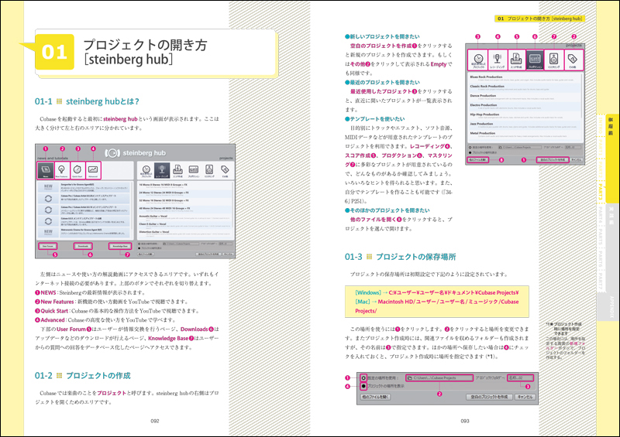This screenshot has height=437, width=620.
Task: Click open other file button in top-right screenshot
Action: click(478, 160)
